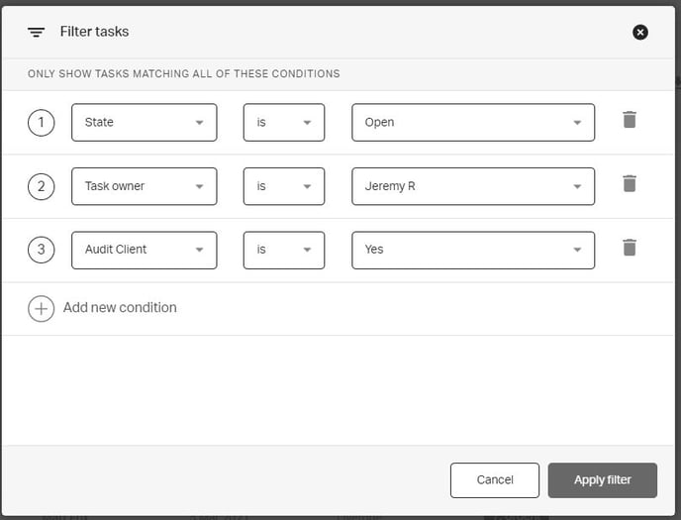Open the State field dropdown
Viewport: 681px width, 520px height.
(144, 123)
